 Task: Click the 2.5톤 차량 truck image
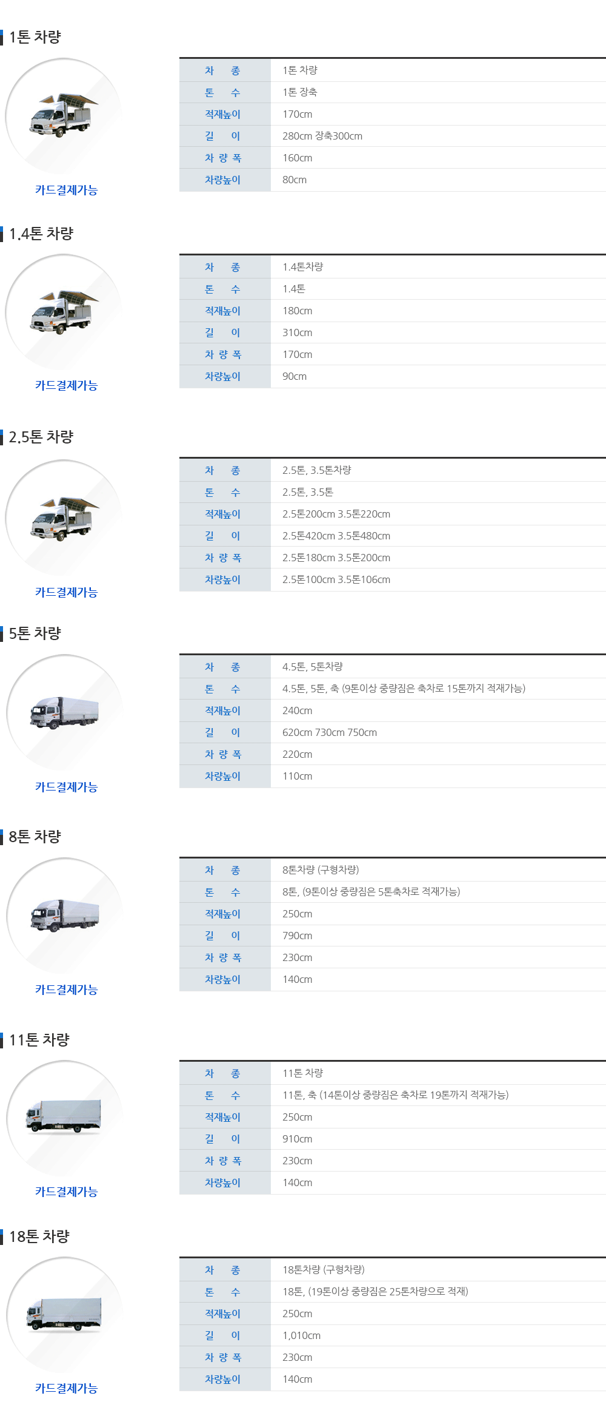pos(64,519)
